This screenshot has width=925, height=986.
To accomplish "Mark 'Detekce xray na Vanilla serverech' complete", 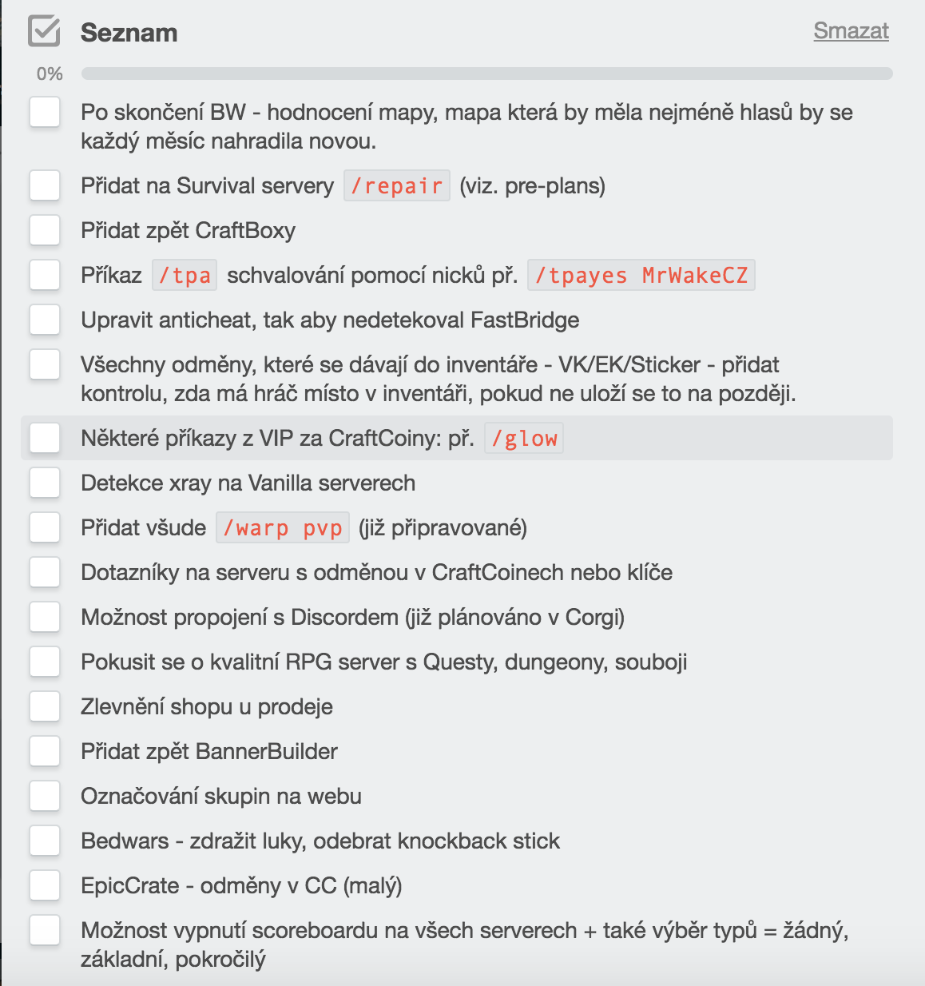I will coord(45,483).
